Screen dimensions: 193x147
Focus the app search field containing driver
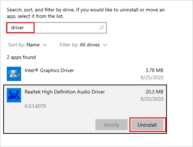[56, 28]
